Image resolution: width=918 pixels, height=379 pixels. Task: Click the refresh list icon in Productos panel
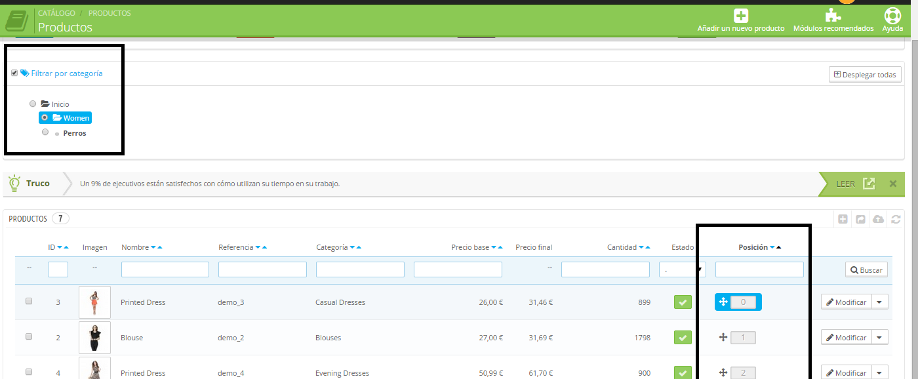click(896, 219)
